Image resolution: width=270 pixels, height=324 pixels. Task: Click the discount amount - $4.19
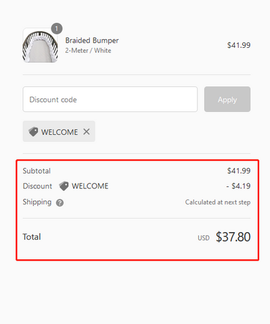(238, 186)
